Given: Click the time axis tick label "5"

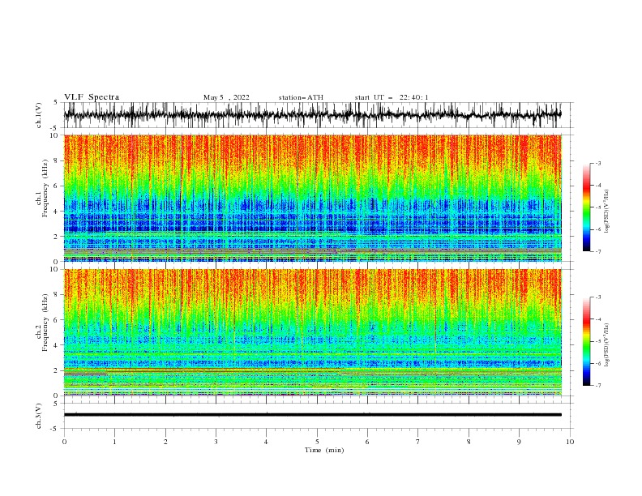Looking at the screenshot, I should [317, 442].
